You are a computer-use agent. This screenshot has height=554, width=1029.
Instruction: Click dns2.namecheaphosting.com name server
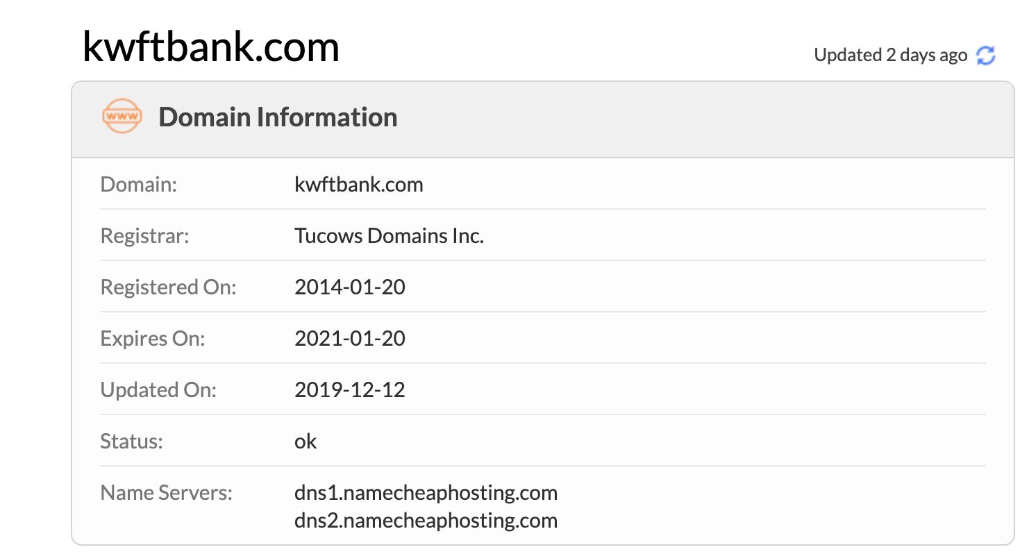point(426,521)
